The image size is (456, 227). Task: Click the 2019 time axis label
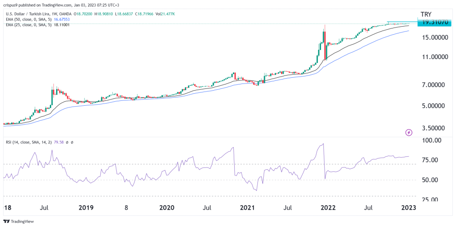(x=86, y=208)
